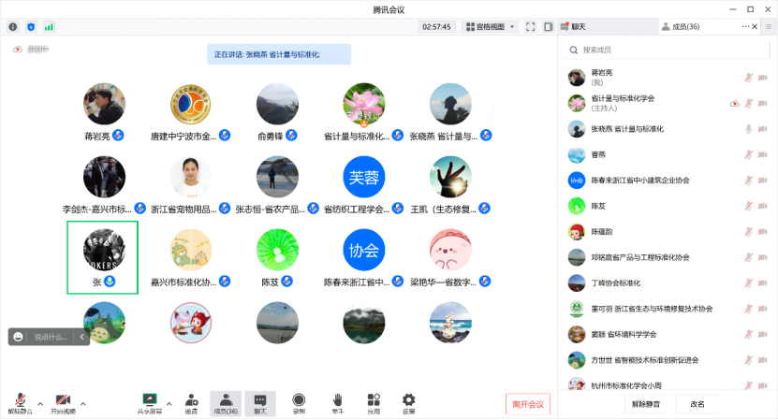Click the green speaking mic icon beside 张 tile

(110, 282)
